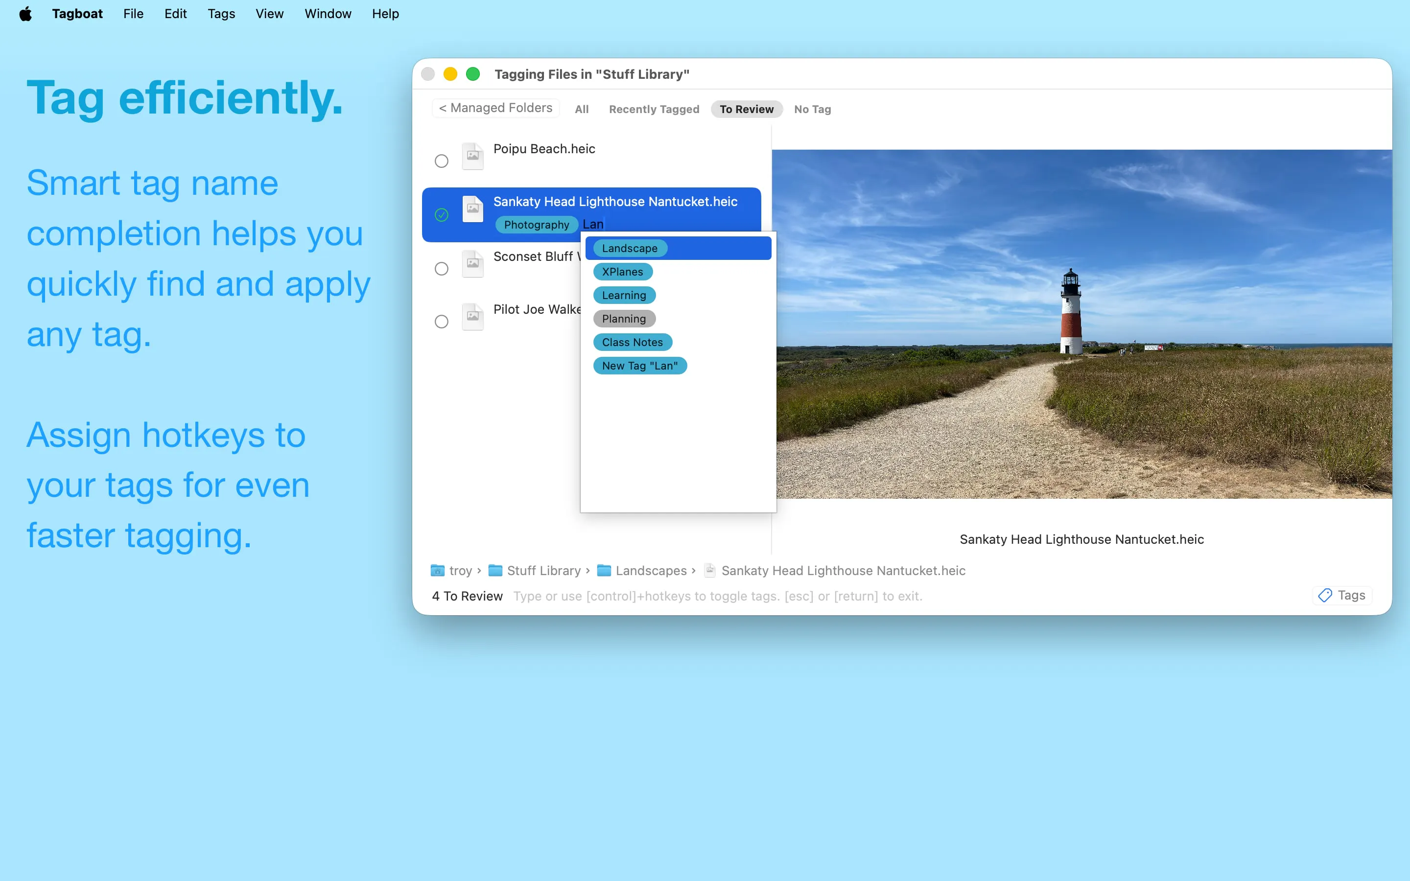Toggle review circle for Pilot Joe Walker file
Image resolution: width=1410 pixels, height=881 pixels.
coord(442,322)
